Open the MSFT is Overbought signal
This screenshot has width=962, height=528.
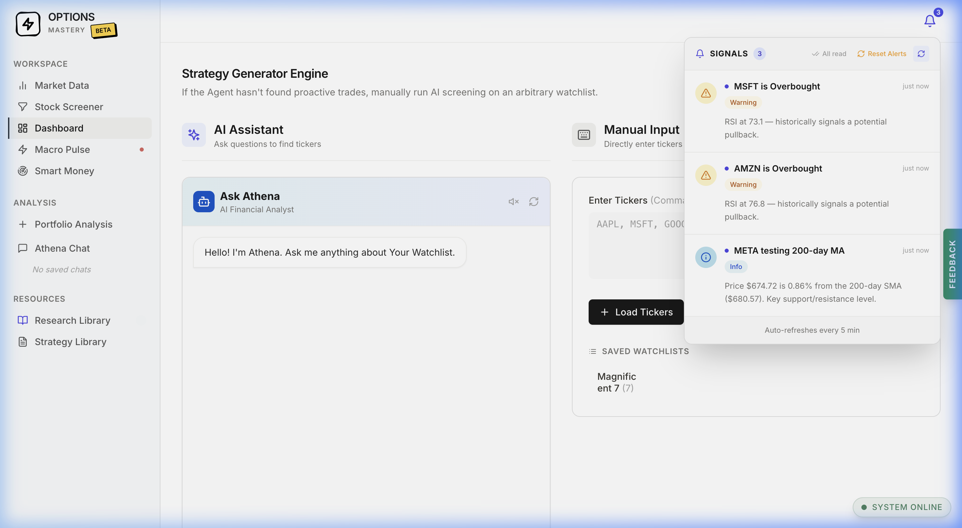point(812,111)
